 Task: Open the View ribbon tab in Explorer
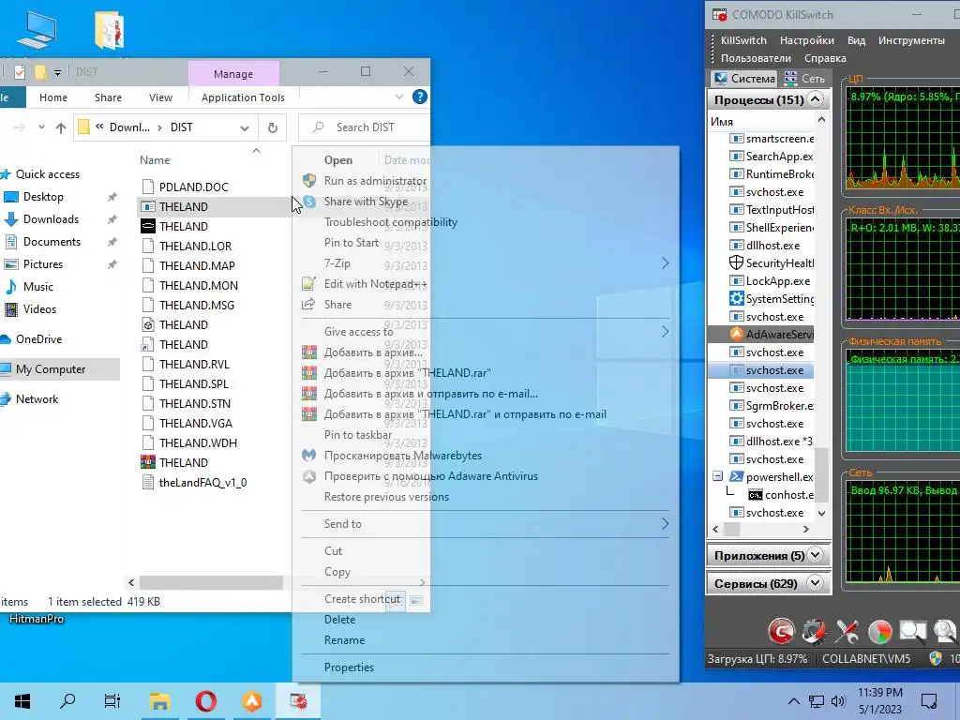click(160, 97)
